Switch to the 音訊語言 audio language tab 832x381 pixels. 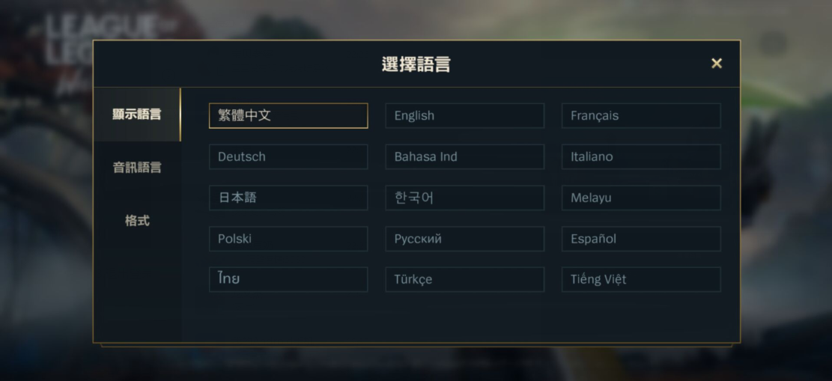coord(137,168)
